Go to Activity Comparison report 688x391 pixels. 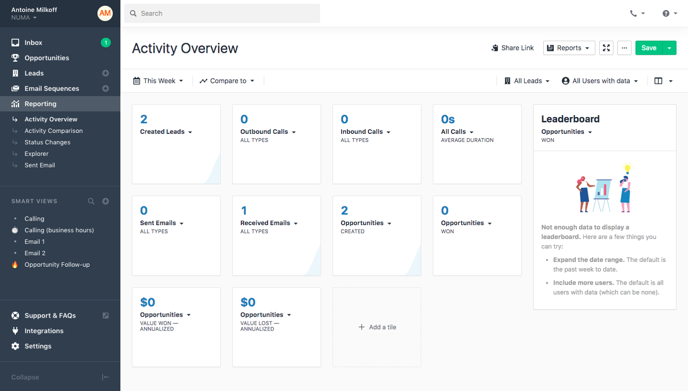[x=54, y=131]
